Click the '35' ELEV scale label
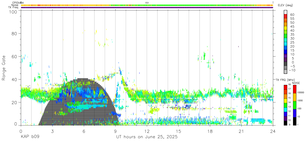 [292, 35]
